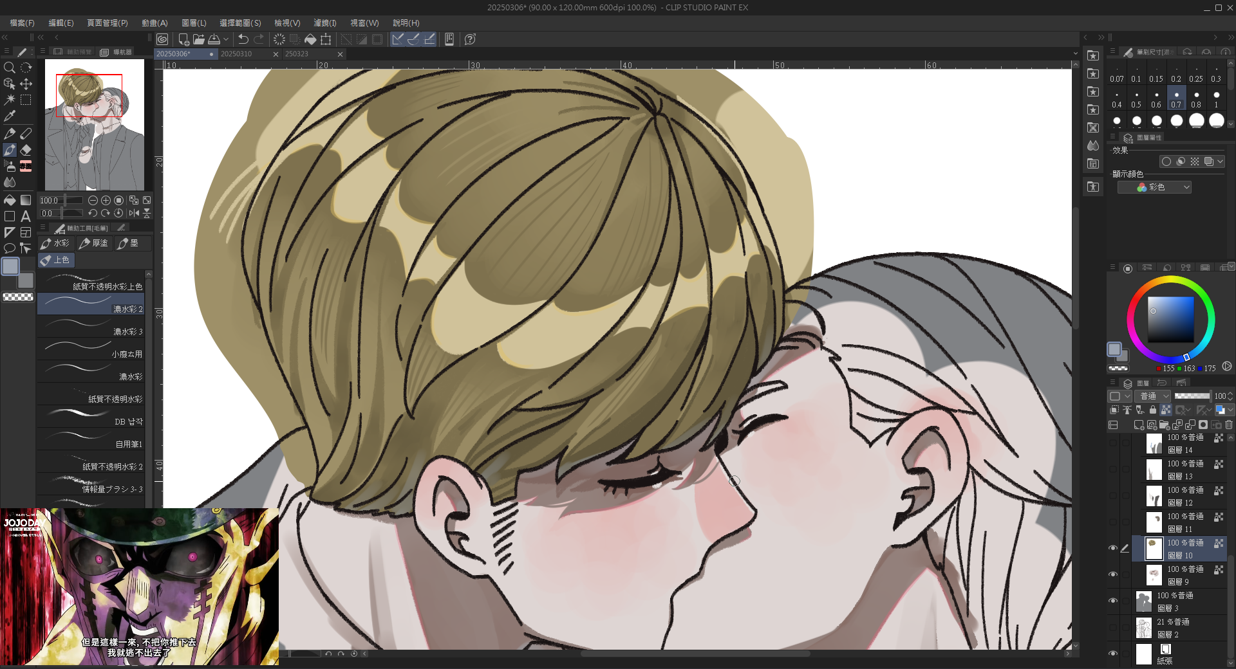
Task: Click the New layer folder icon
Action: [x=1165, y=425]
